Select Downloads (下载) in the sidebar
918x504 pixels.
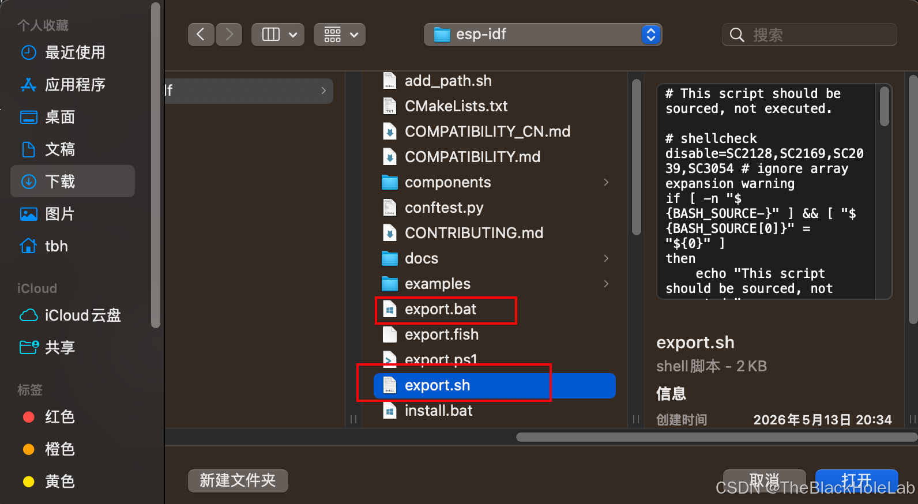pyautogui.click(x=73, y=182)
